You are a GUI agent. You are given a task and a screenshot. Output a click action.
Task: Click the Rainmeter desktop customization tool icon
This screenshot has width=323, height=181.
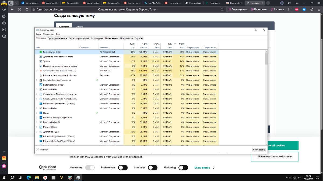41,75
